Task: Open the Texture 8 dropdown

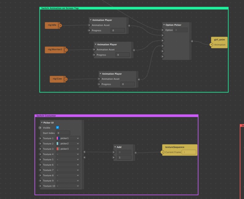Action: point(68,175)
